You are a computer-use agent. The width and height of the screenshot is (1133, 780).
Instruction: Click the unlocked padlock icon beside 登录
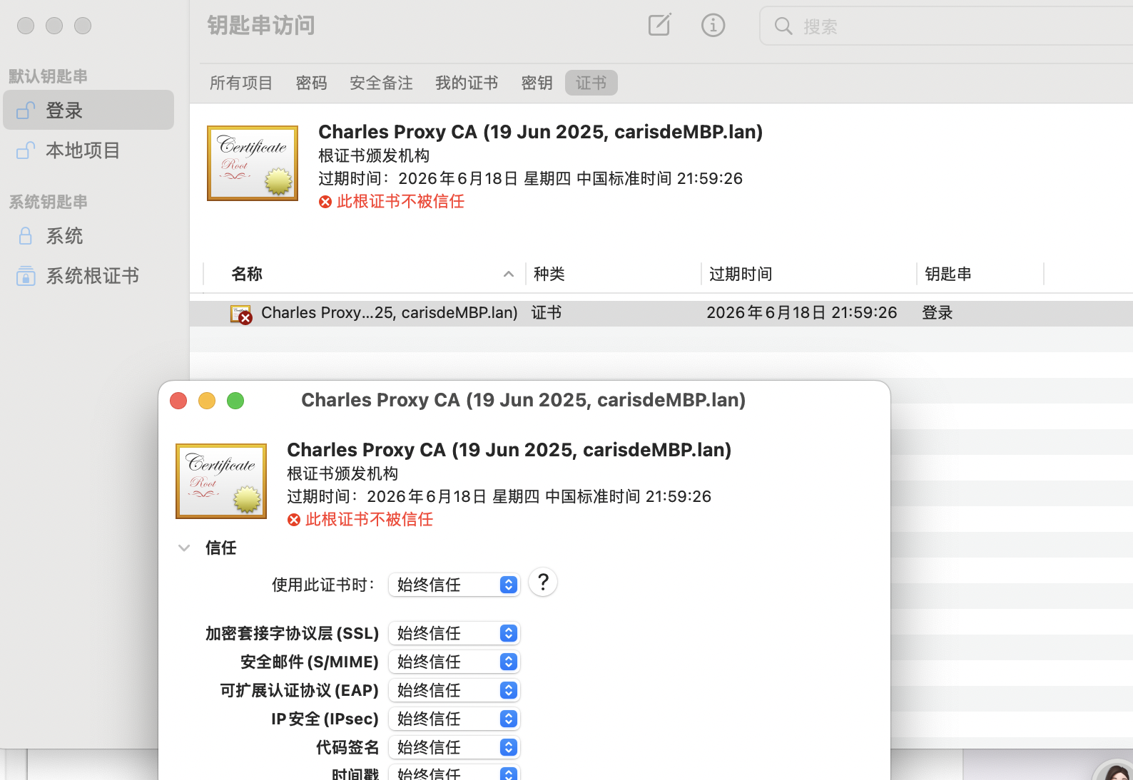pyautogui.click(x=26, y=110)
